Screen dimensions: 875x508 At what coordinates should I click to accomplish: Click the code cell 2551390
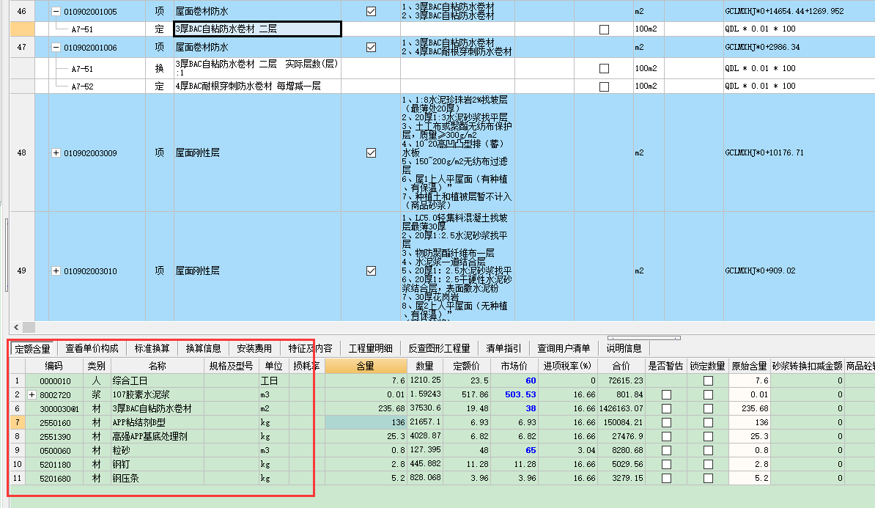click(x=54, y=437)
